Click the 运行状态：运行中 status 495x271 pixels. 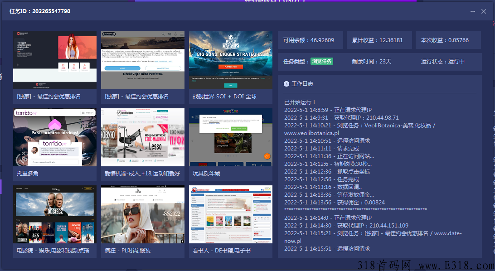tap(442, 62)
